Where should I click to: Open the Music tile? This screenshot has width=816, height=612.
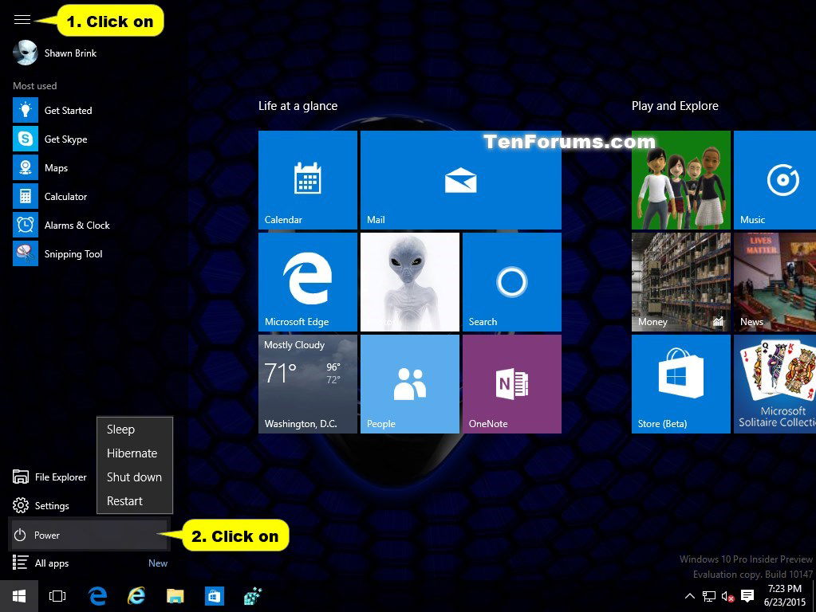[775, 180]
